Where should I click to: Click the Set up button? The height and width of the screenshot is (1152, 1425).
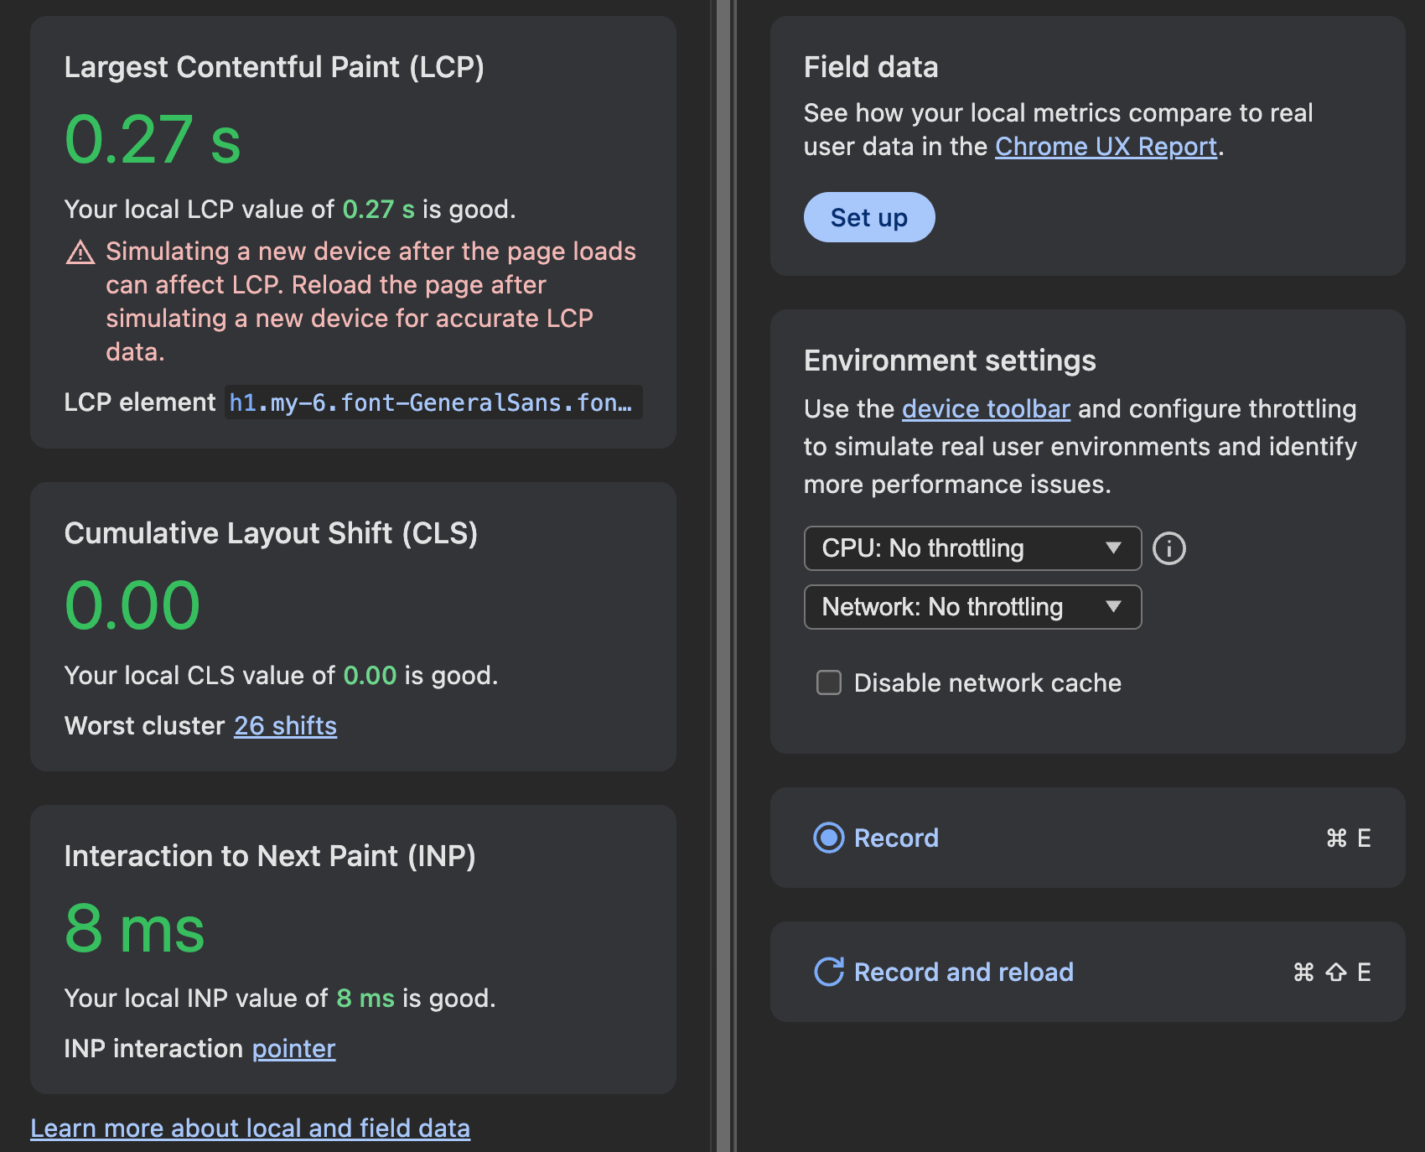pyautogui.click(x=869, y=217)
